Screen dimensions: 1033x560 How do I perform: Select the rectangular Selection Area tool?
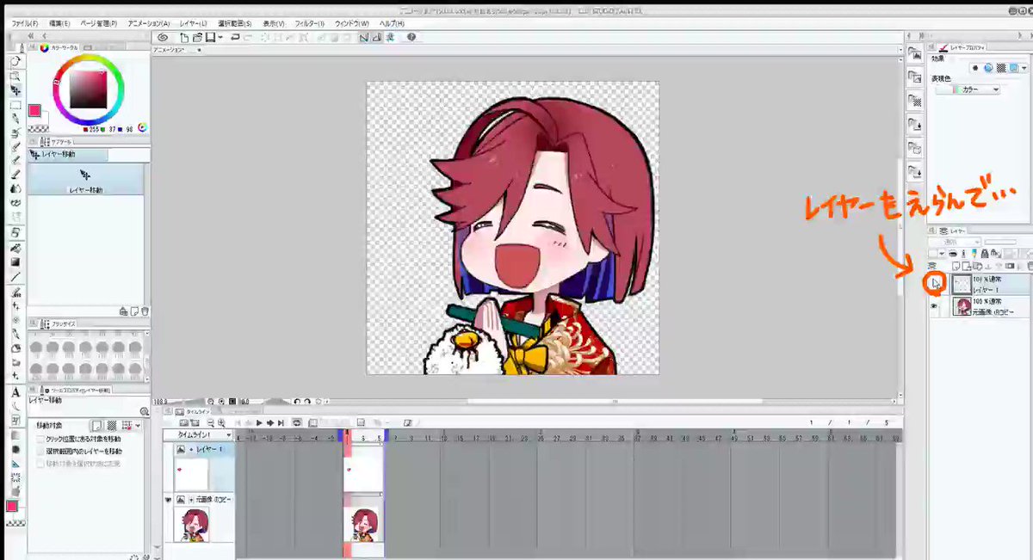(x=16, y=105)
